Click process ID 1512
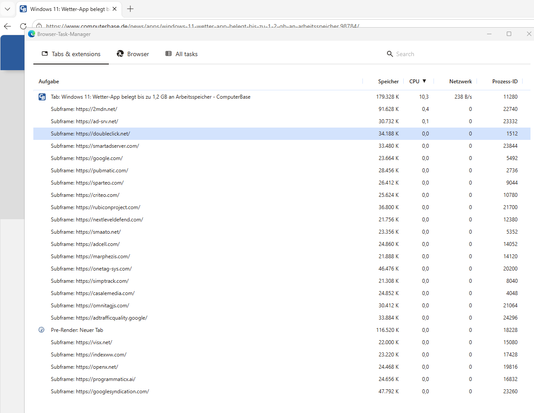 [x=512, y=134]
